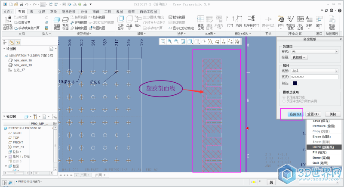Screen dimensions: 344x187
Task: Open the help question-mark icon
Action: click(x=339, y=10)
